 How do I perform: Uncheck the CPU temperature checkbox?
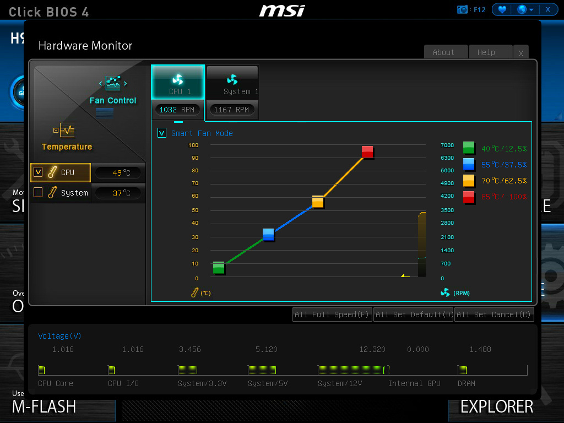tap(38, 172)
